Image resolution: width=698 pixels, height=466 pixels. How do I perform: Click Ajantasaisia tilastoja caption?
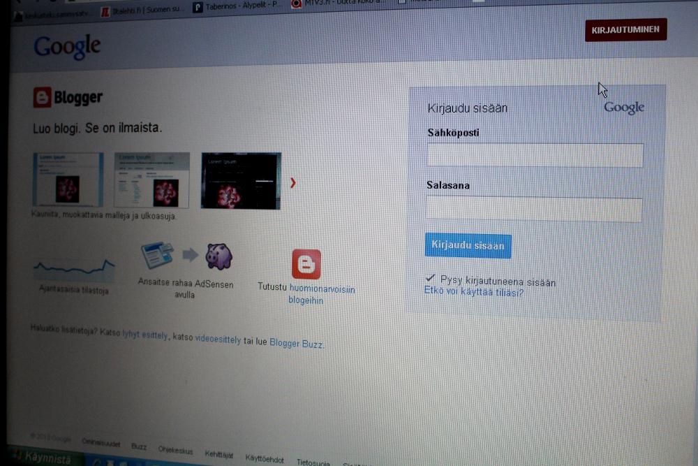point(73,290)
